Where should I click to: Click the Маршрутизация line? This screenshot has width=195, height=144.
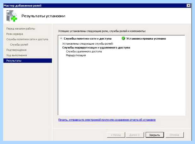(x=76, y=55)
